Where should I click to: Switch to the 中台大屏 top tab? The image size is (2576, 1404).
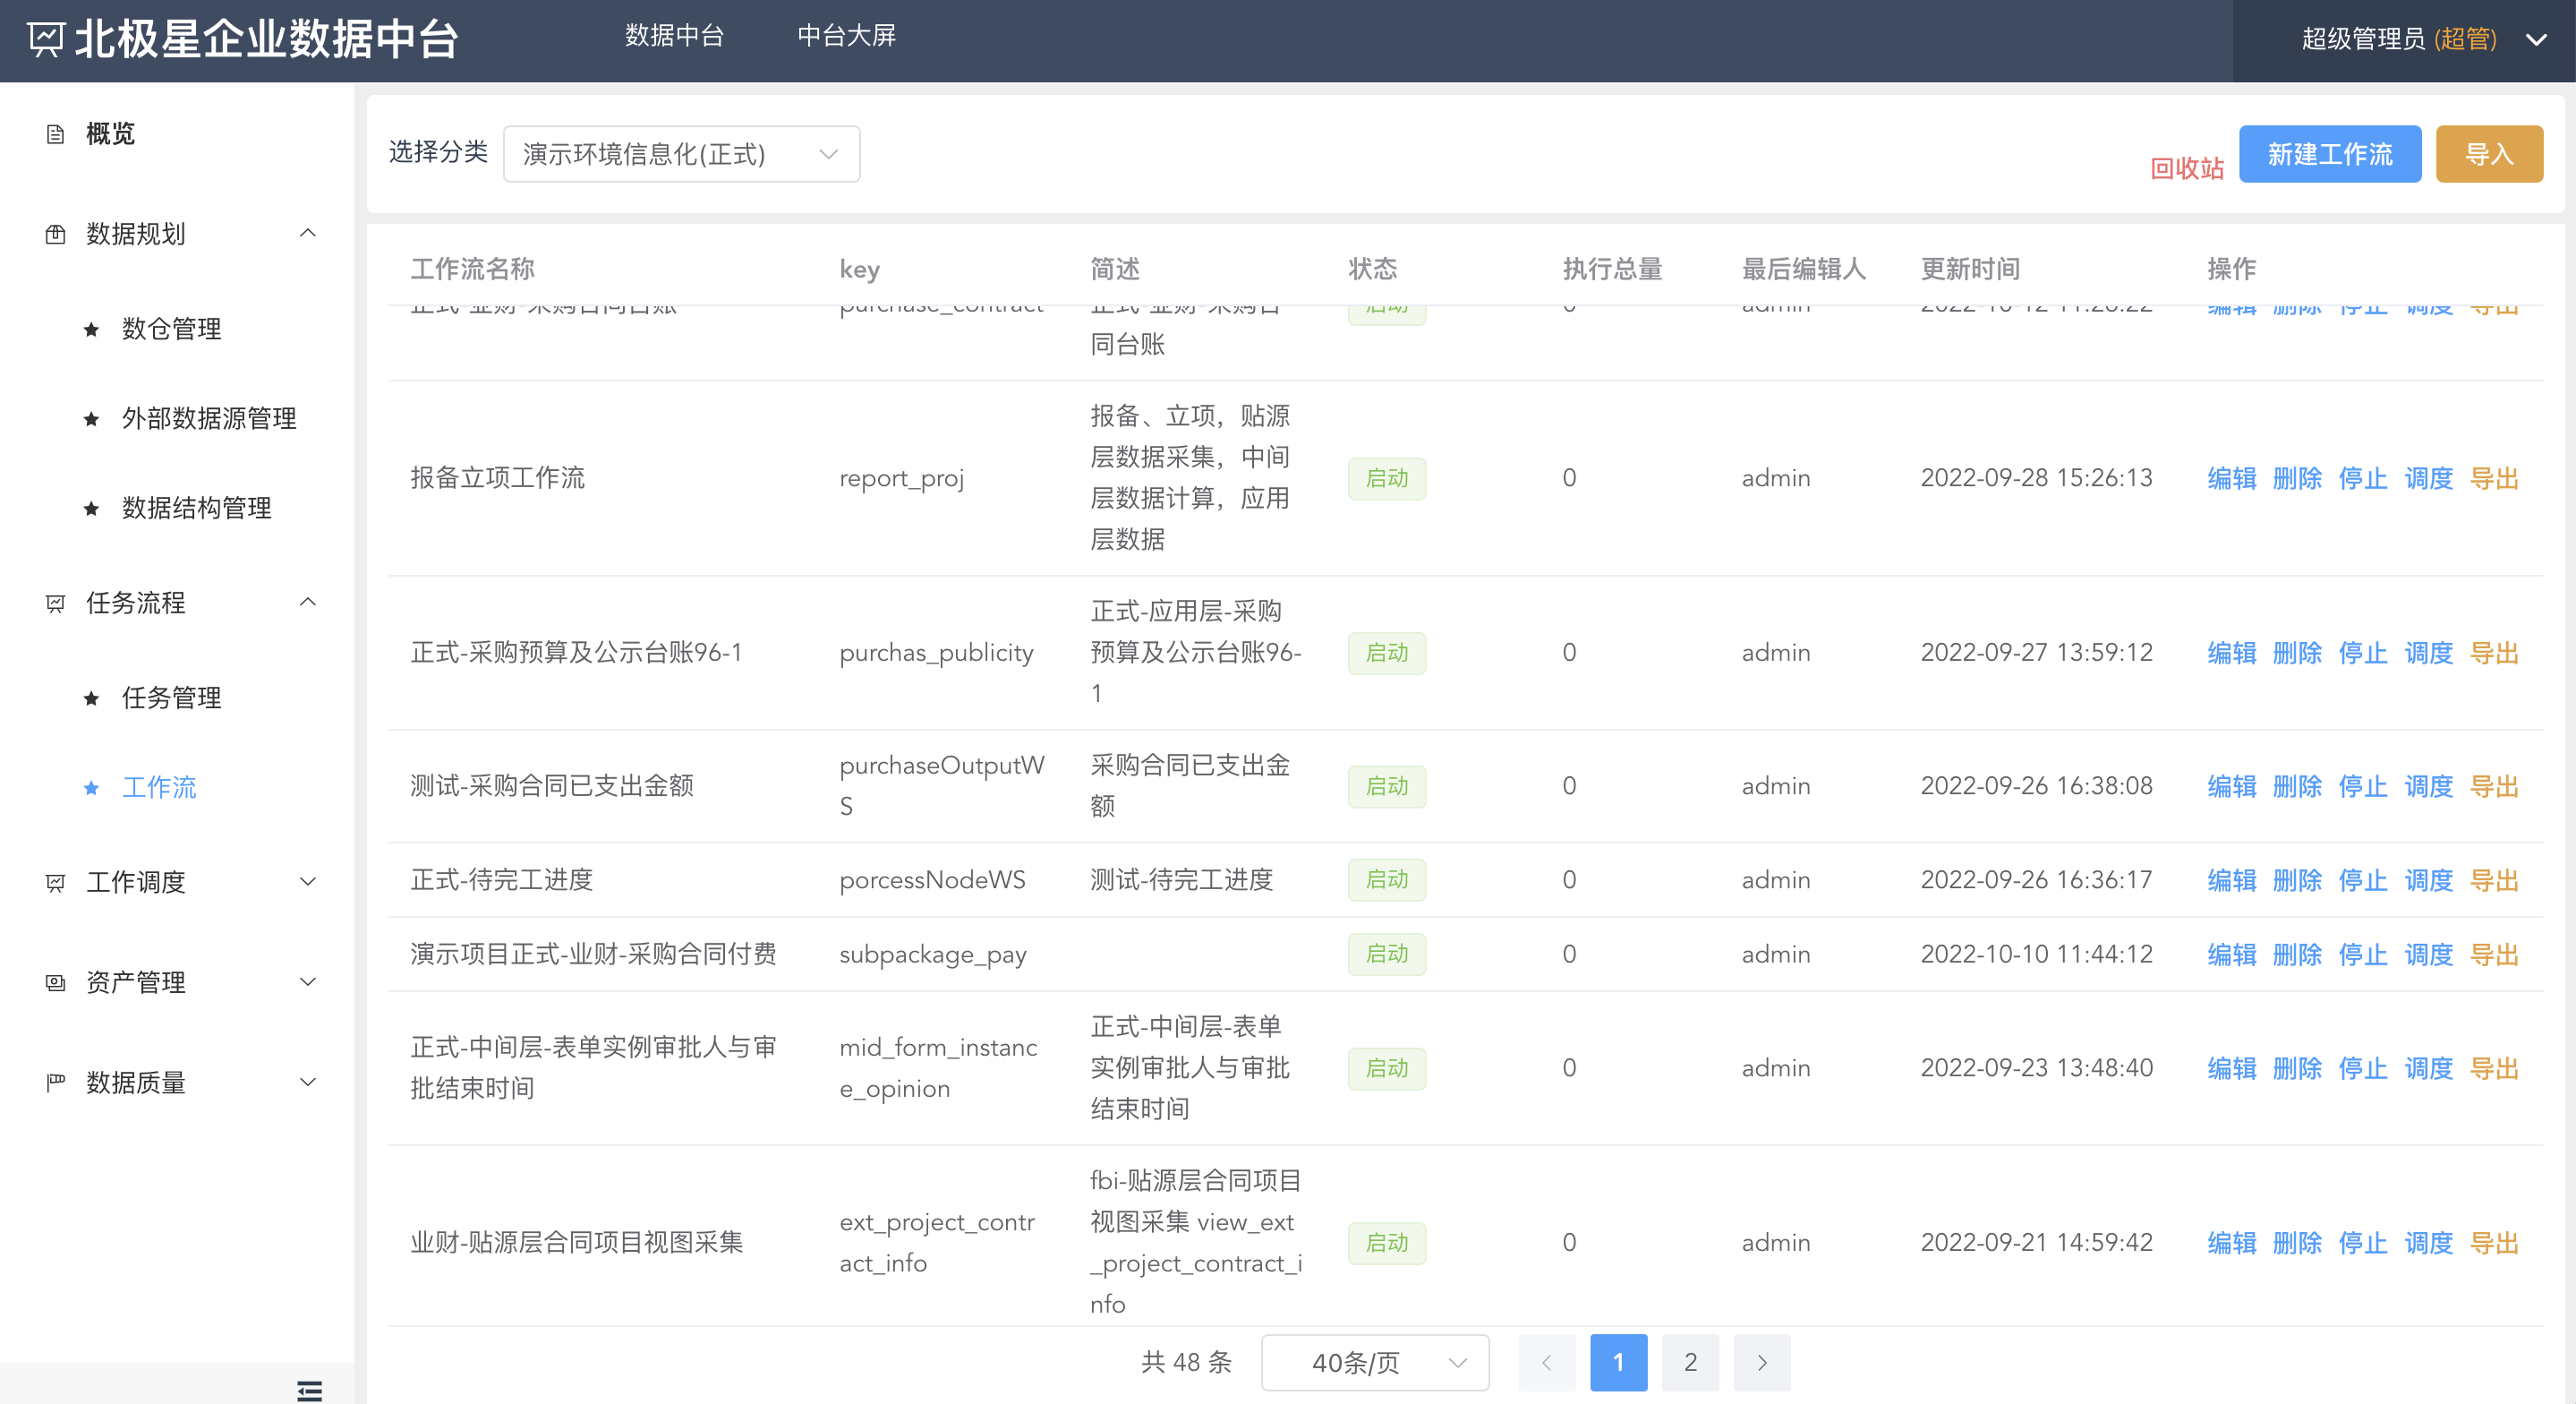(846, 36)
